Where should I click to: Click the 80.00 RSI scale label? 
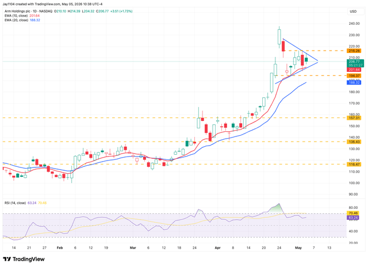(x=353, y=208)
